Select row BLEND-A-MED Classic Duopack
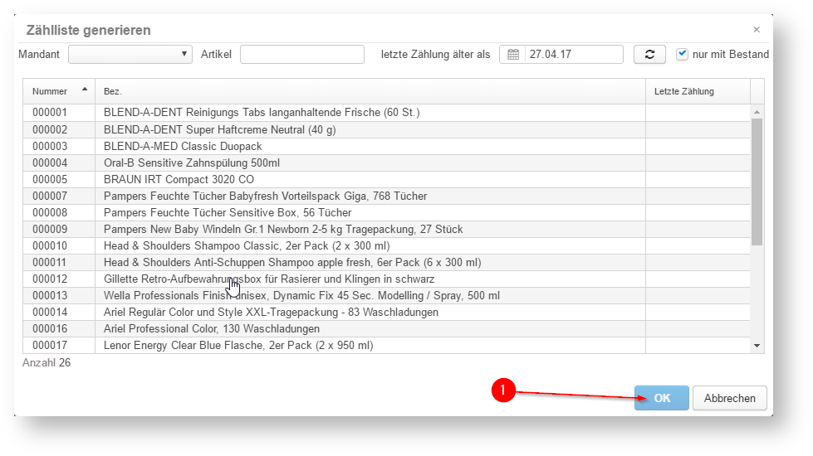 pos(386,146)
